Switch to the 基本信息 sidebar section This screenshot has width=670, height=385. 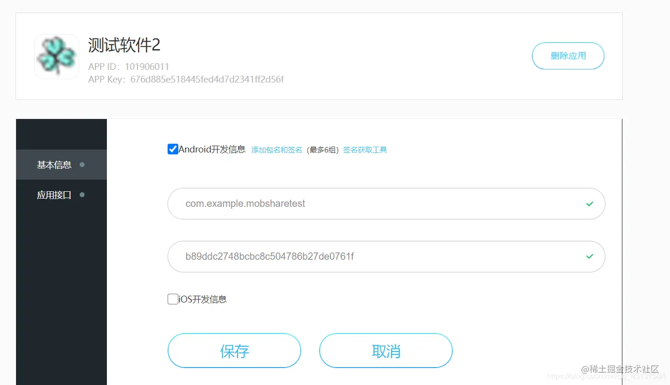53,165
